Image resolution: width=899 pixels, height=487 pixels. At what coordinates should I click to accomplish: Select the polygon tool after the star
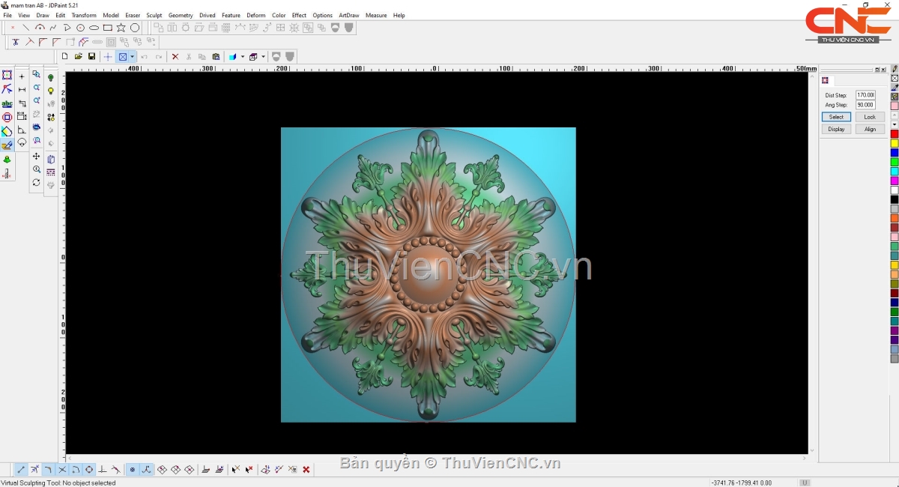point(135,28)
